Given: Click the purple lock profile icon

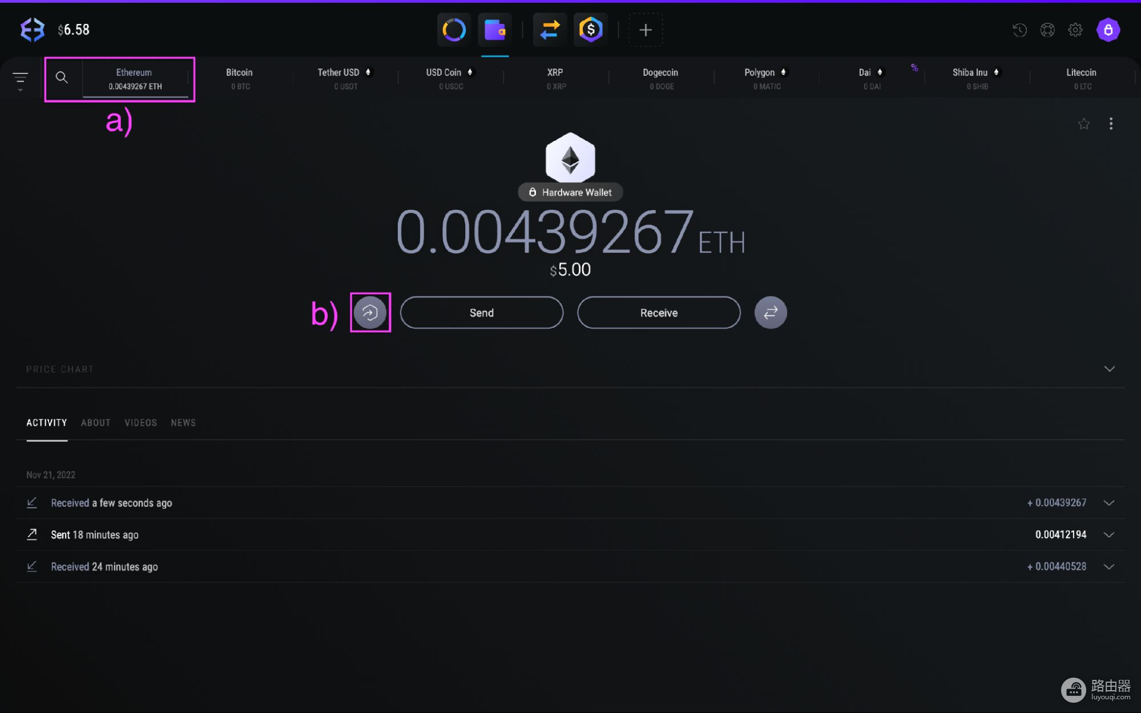Looking at the screenshot, I should (x=1108, y=30).
